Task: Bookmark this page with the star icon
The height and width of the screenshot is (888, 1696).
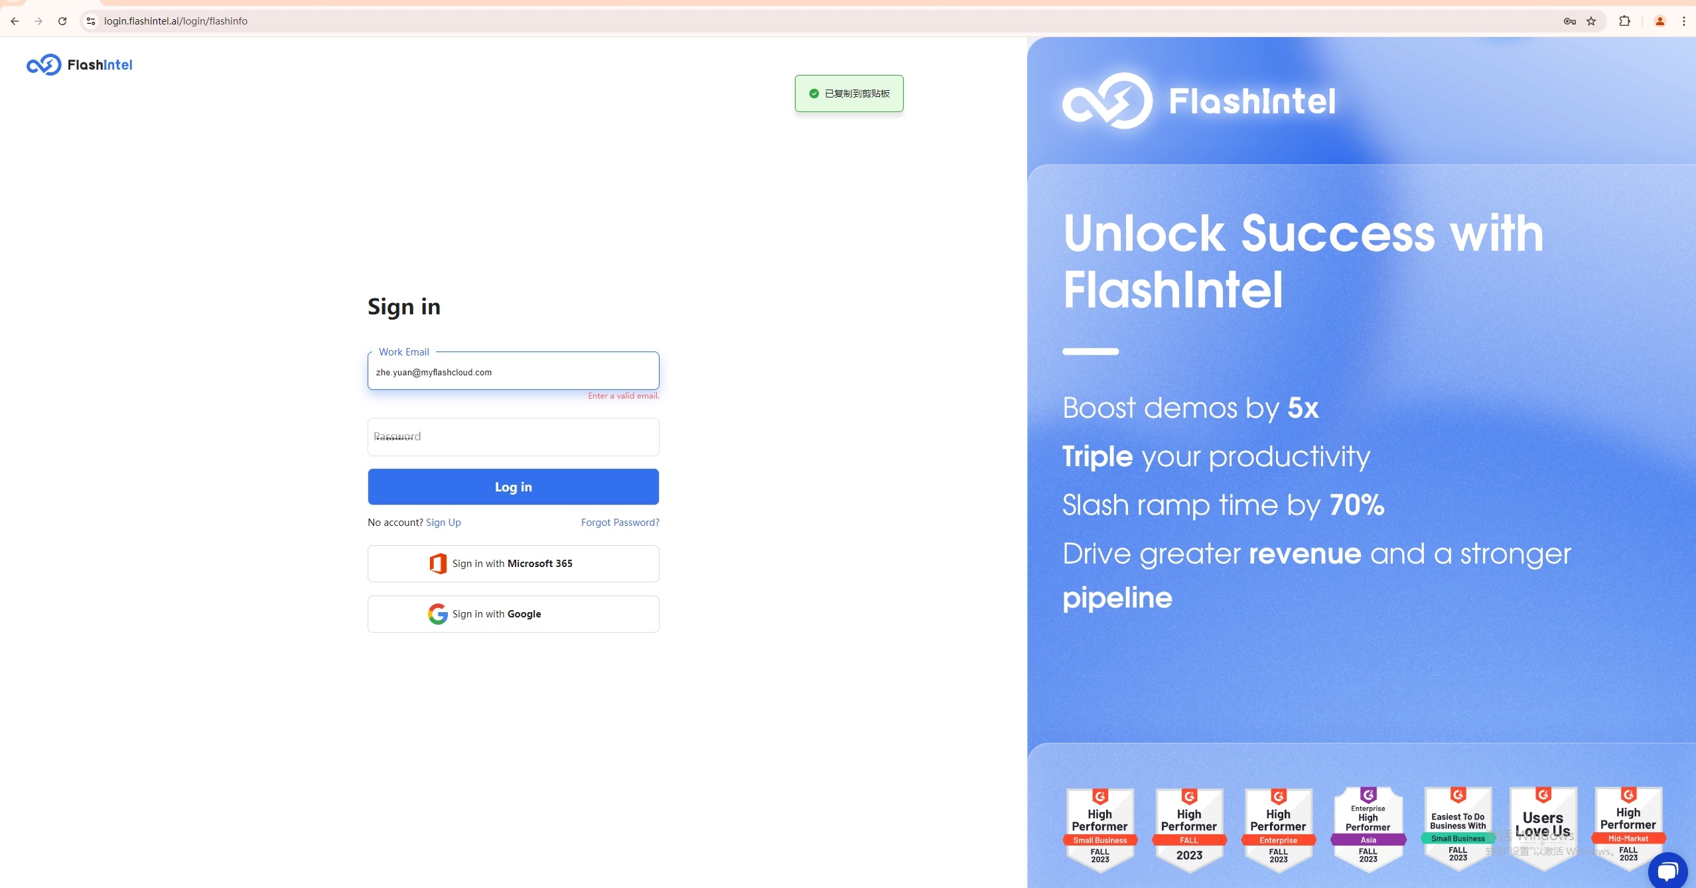Action: pos(1591,21)
